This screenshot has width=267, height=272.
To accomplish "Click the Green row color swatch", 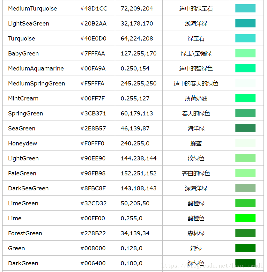I will pos(245,248).
